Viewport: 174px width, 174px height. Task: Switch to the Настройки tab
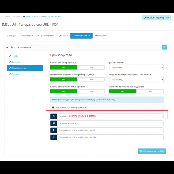point(101,36)
